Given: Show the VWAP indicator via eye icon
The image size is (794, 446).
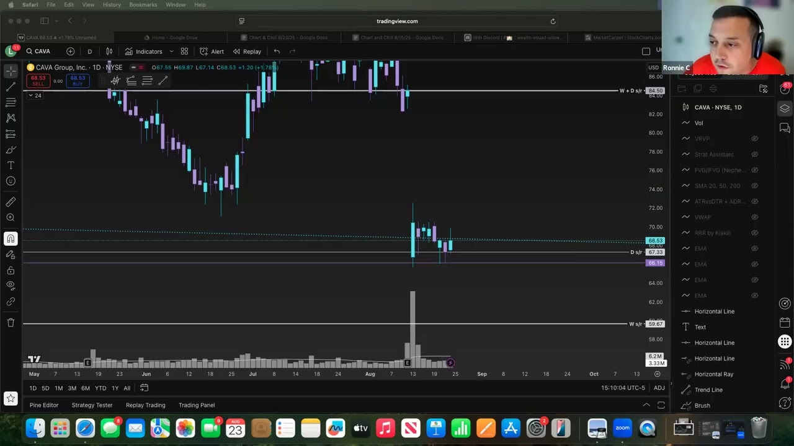Looking at the screenshot, I should [x=755, y=217].
